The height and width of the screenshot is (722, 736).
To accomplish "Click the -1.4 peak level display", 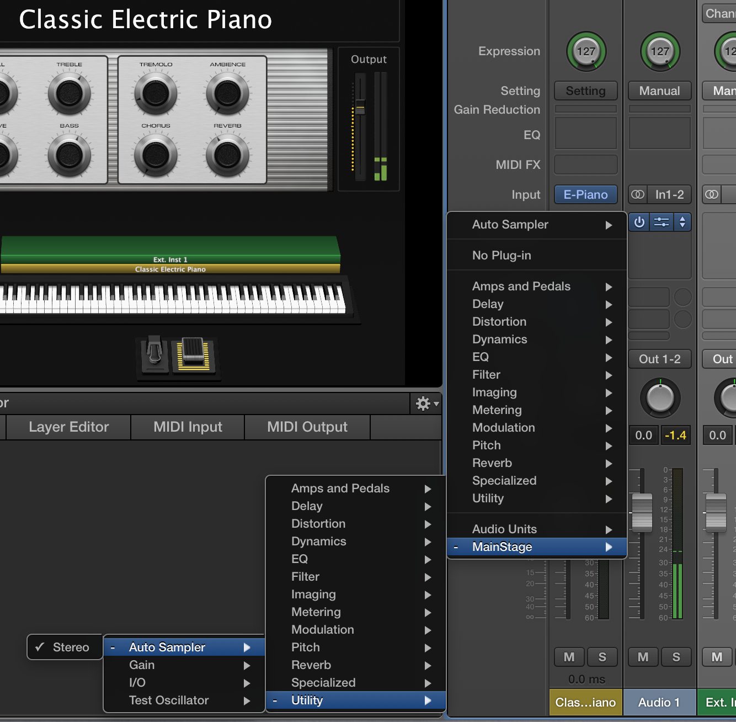I will click(675, 435).
